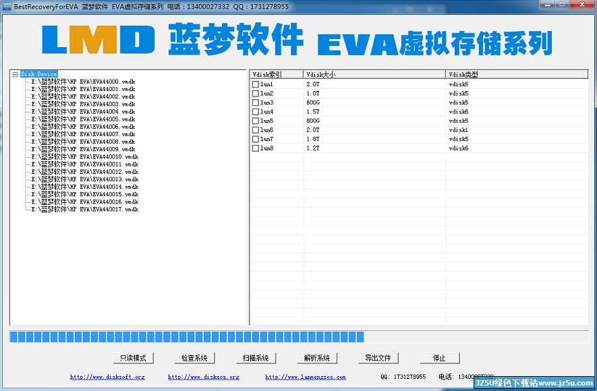Open the http://www.lanmengsos.com link

tap(306, 377)
